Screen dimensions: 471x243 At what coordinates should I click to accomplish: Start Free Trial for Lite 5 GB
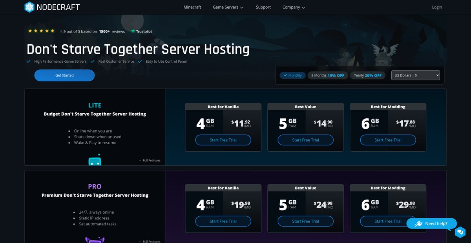[306, 140]
